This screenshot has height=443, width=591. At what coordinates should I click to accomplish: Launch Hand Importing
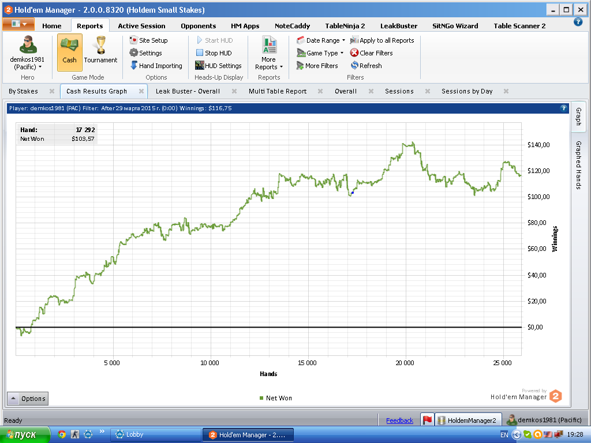tap(156, 66)
